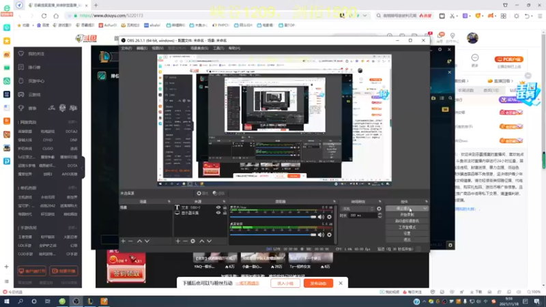This screenshot has width=546, height=307.
Task: Increase transition duration with the stepper up arrow
Action: 379,214
